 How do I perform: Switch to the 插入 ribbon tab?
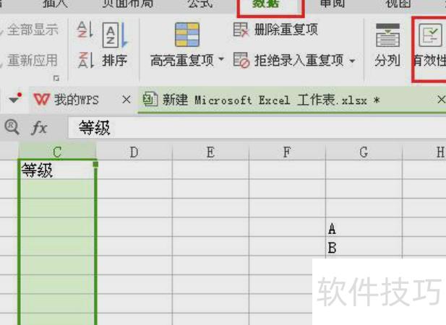pyautogui.click(x=56, y=4)
